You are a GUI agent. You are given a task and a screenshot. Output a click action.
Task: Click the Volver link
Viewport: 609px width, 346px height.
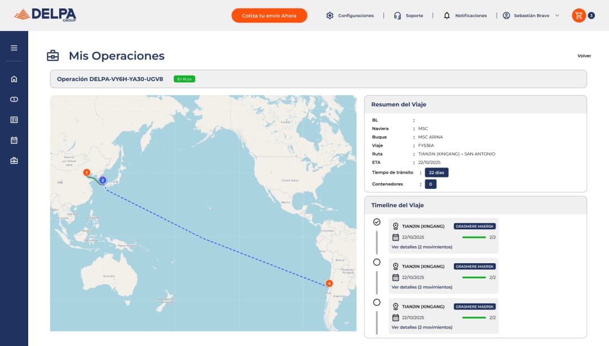pyautogui.click(x=584, y=56)
